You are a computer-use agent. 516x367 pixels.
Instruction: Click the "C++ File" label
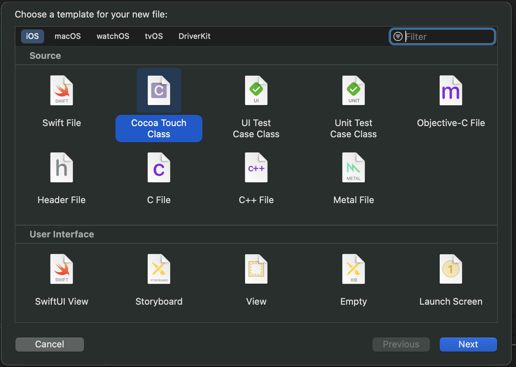pyautogui.click(x=256, y=200)
